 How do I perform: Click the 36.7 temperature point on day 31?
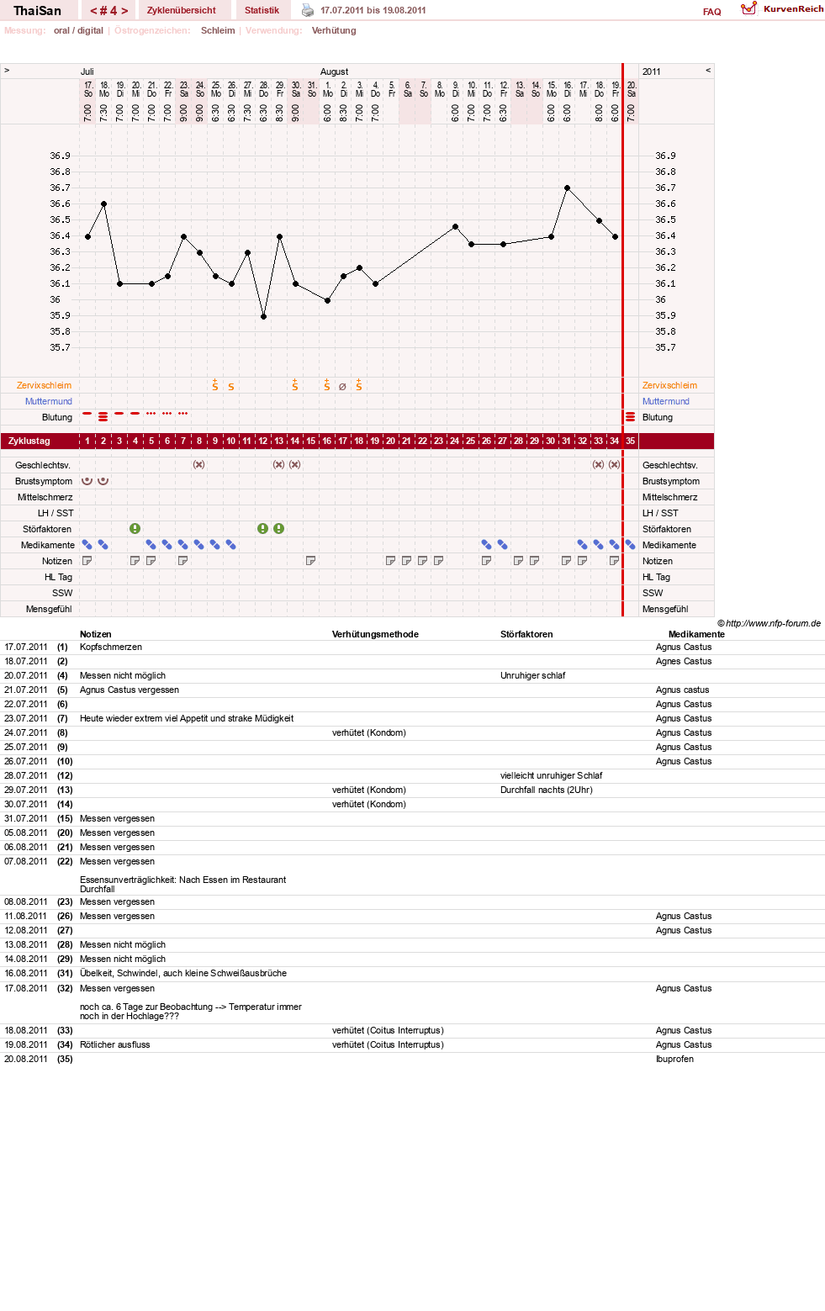[567, 188]
